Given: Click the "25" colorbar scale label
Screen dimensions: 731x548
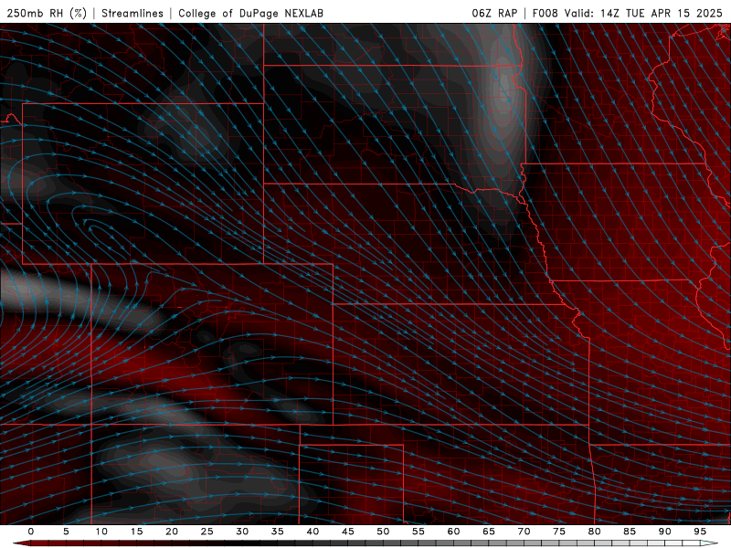Looking at the screenshot, I should click(207, 532).
